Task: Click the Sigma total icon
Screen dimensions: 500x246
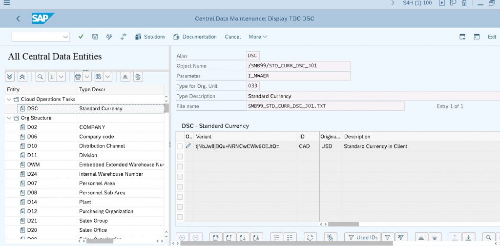Action: (x=52, y=77)
